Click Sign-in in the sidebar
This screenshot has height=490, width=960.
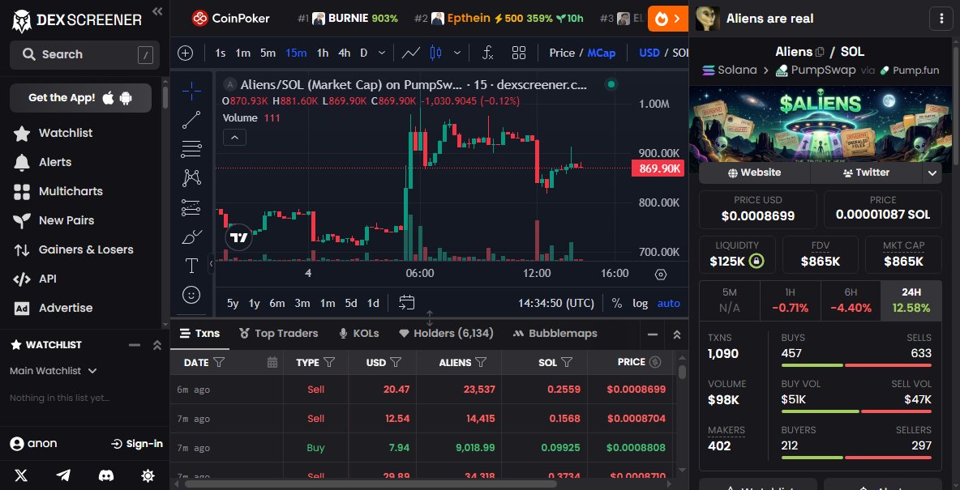point(137,444)
